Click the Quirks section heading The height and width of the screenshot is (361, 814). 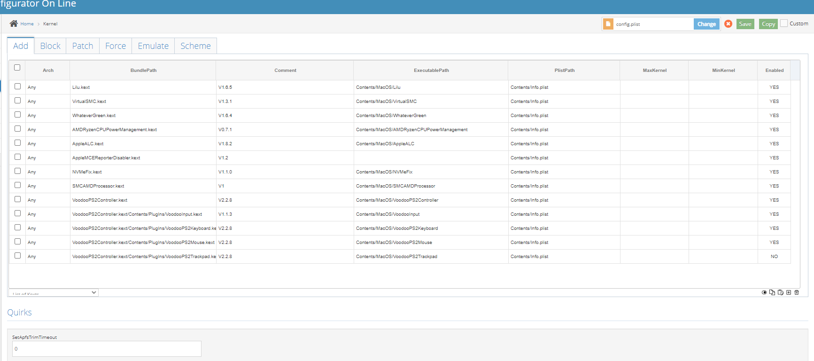20,313
